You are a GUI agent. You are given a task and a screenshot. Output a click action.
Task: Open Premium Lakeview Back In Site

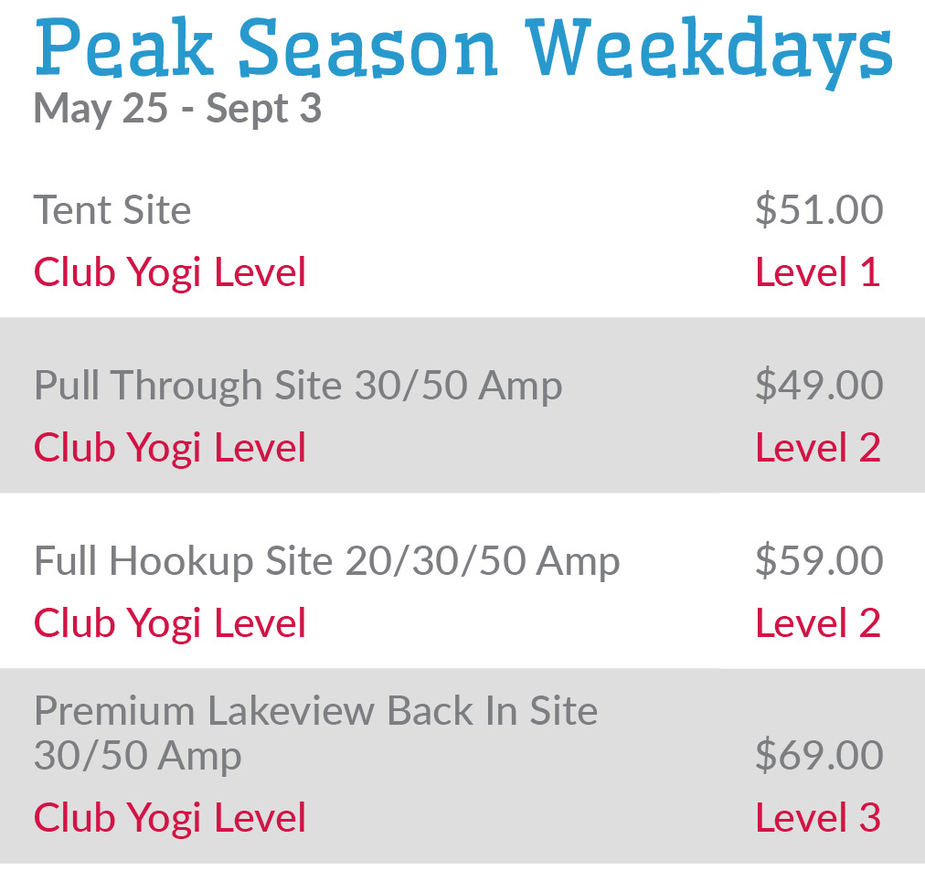click(x=315, y=711)
